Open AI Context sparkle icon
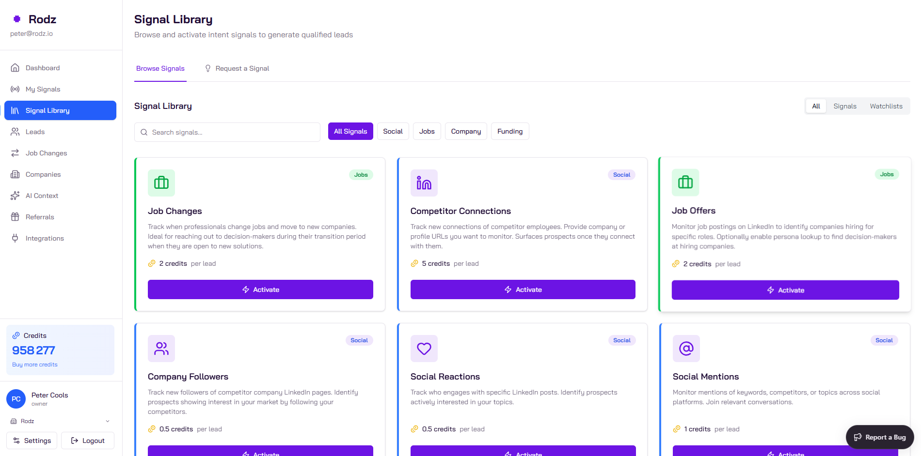Viewport: 921px width, 456px height. 15,196
